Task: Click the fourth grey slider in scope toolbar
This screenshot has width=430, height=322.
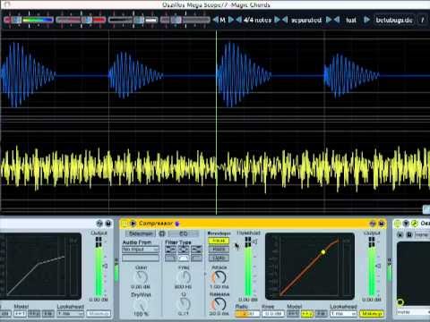Action: pyautogui.click(x=185, y=20)
